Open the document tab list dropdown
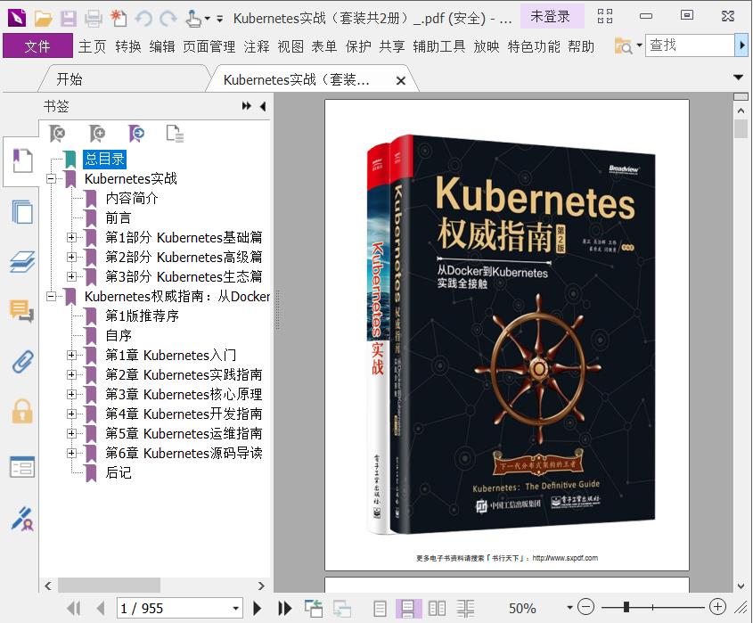Image resolution: width=753 pixels, height=623 pixels. 739,78
